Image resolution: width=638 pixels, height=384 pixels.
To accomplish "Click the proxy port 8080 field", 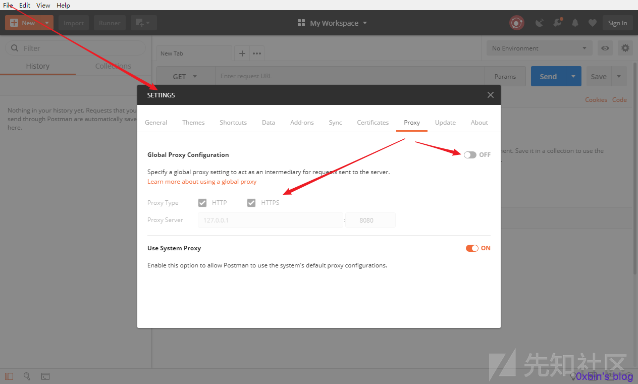I will 370,220.
